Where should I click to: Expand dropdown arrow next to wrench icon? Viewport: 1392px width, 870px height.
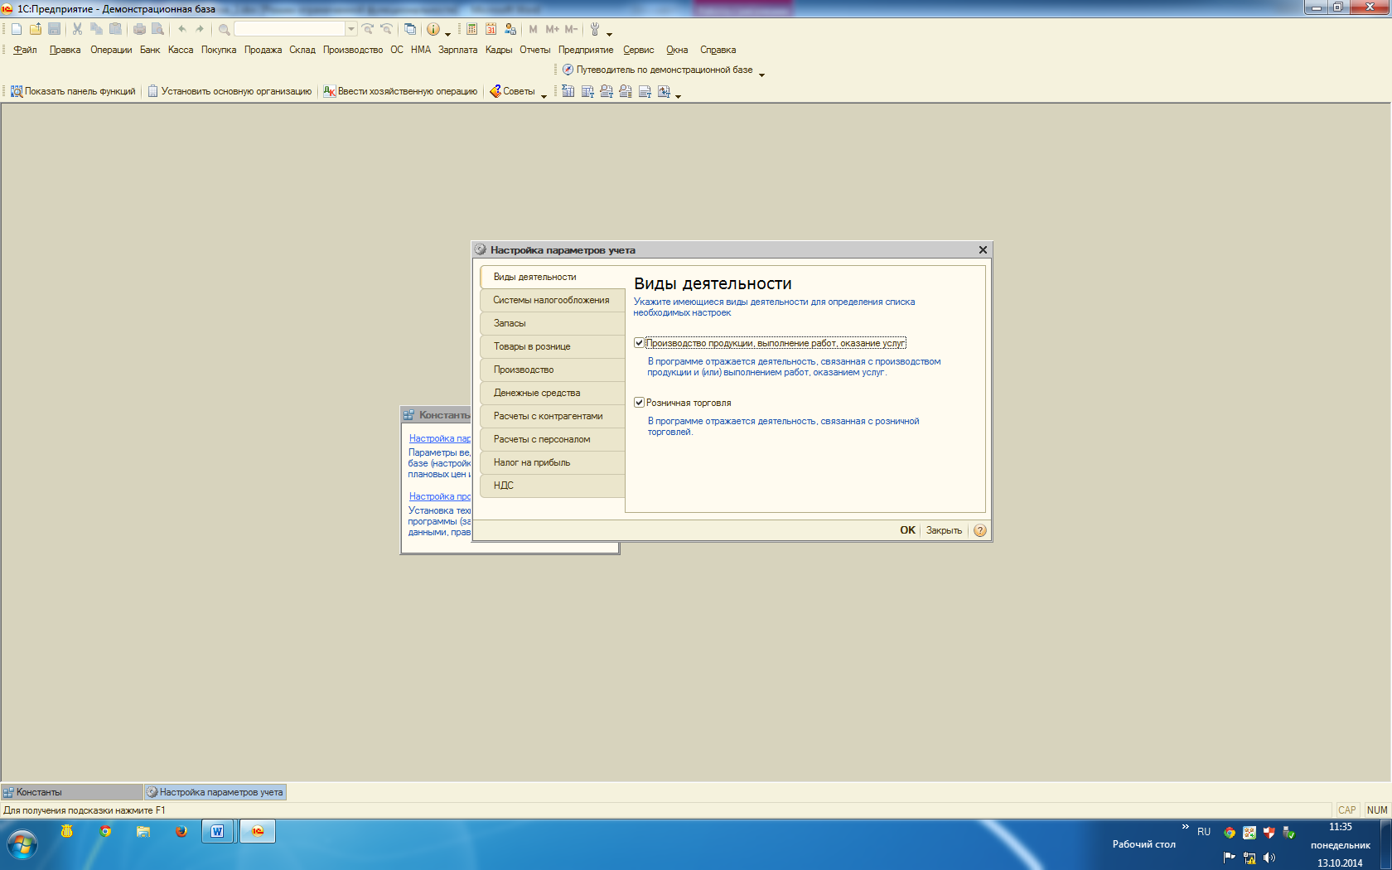point(609,33)
